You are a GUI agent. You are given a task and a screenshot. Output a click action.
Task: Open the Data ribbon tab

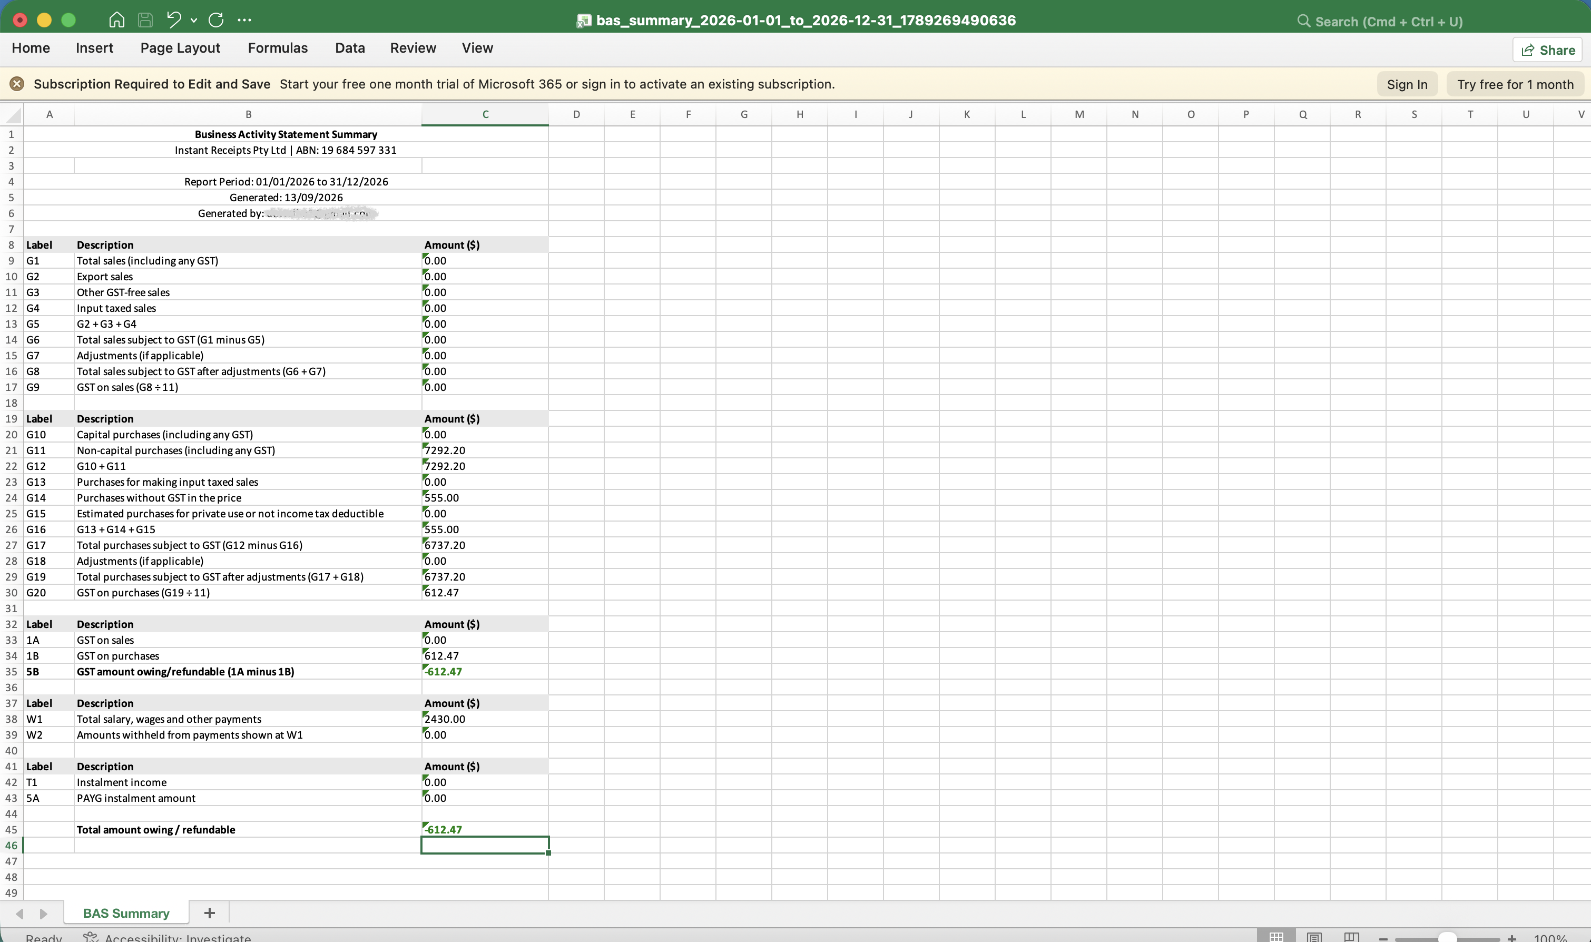click(x=350, y=48)
